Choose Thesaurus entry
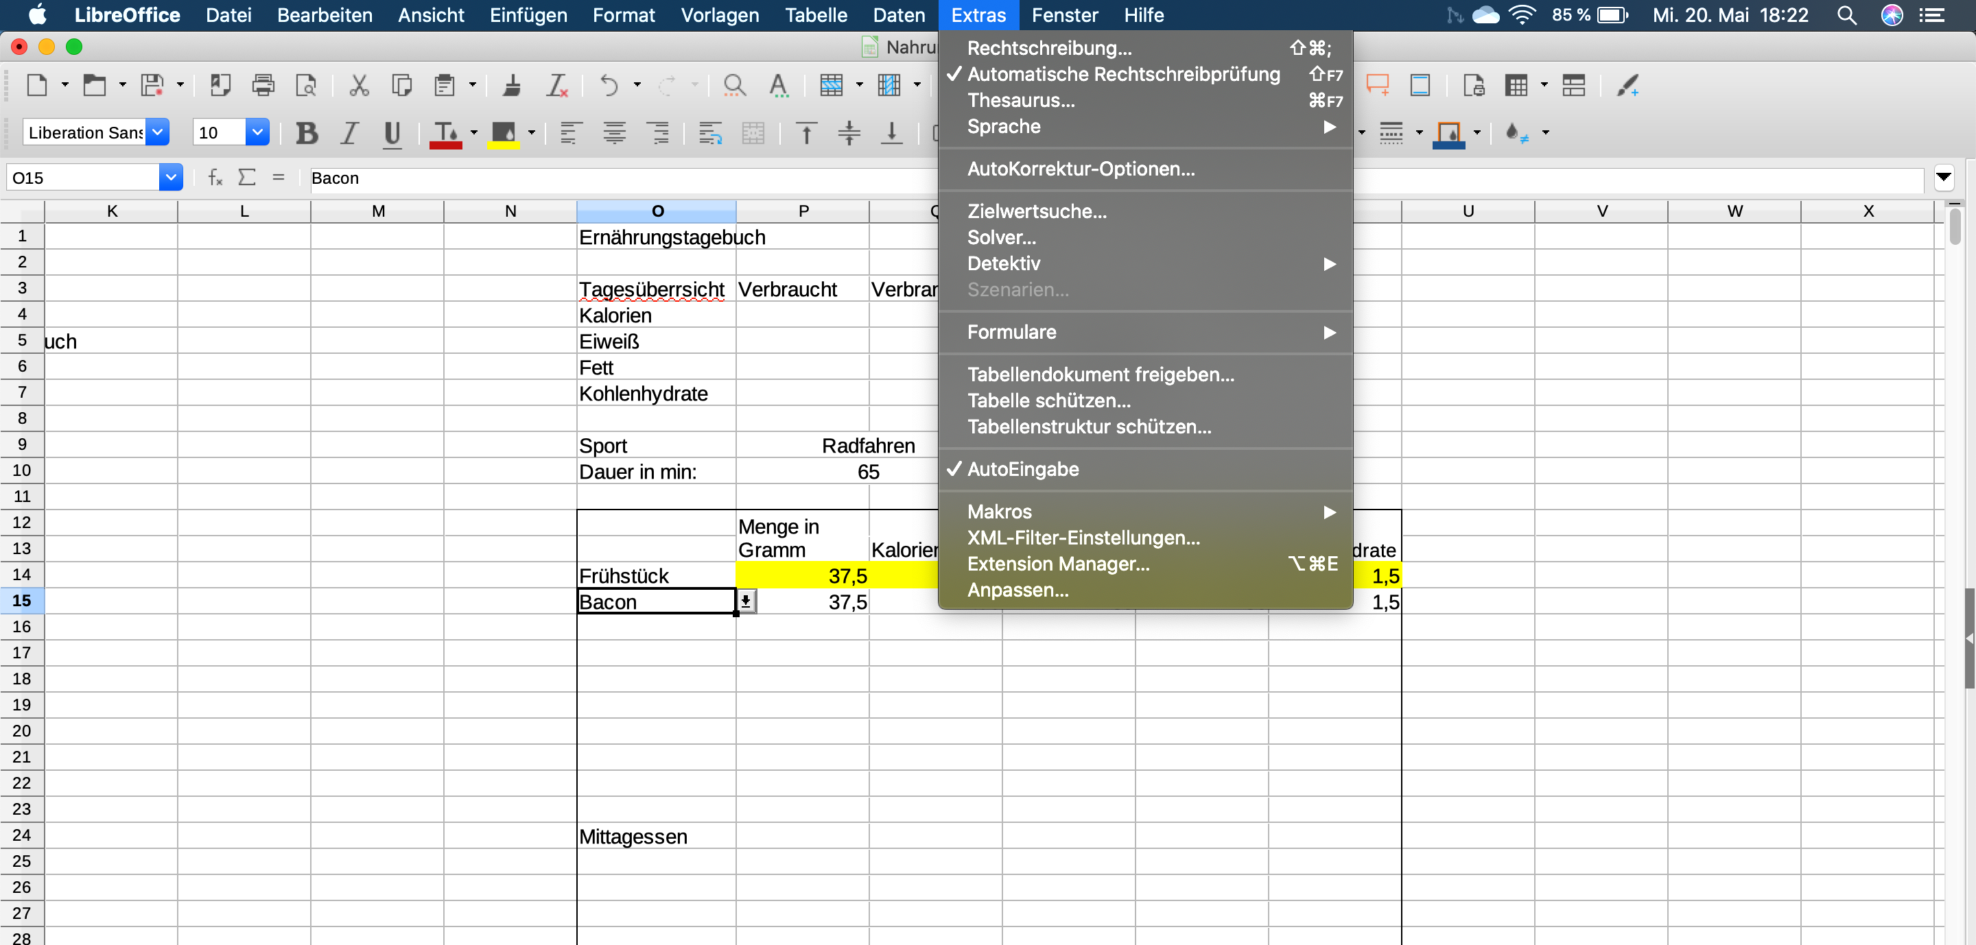This screenshot has width=1976, height=945. [1145, 100]
